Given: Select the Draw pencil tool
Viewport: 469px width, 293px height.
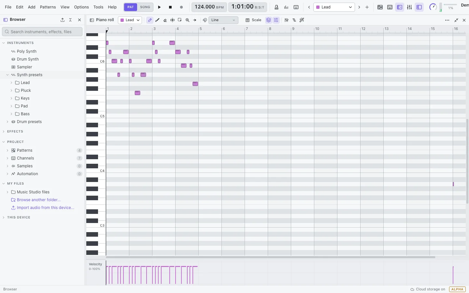Looking at the screenshot, I should tap(150, 20).
